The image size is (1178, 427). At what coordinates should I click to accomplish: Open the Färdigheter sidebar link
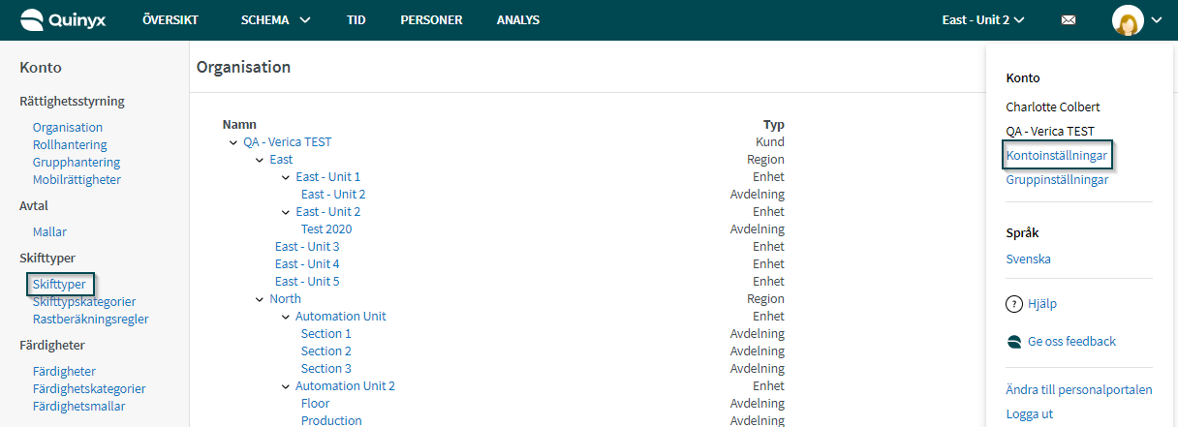(64, 371)
